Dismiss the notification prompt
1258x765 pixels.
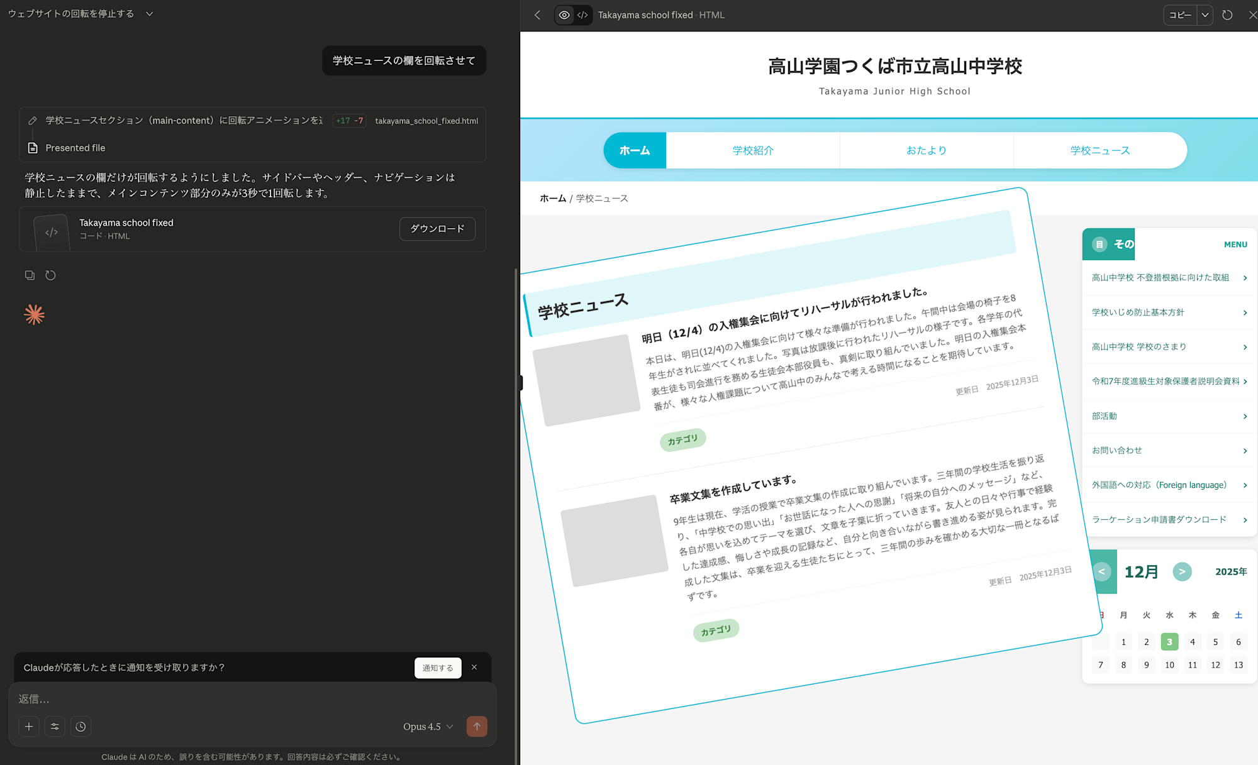pos(474,668)
